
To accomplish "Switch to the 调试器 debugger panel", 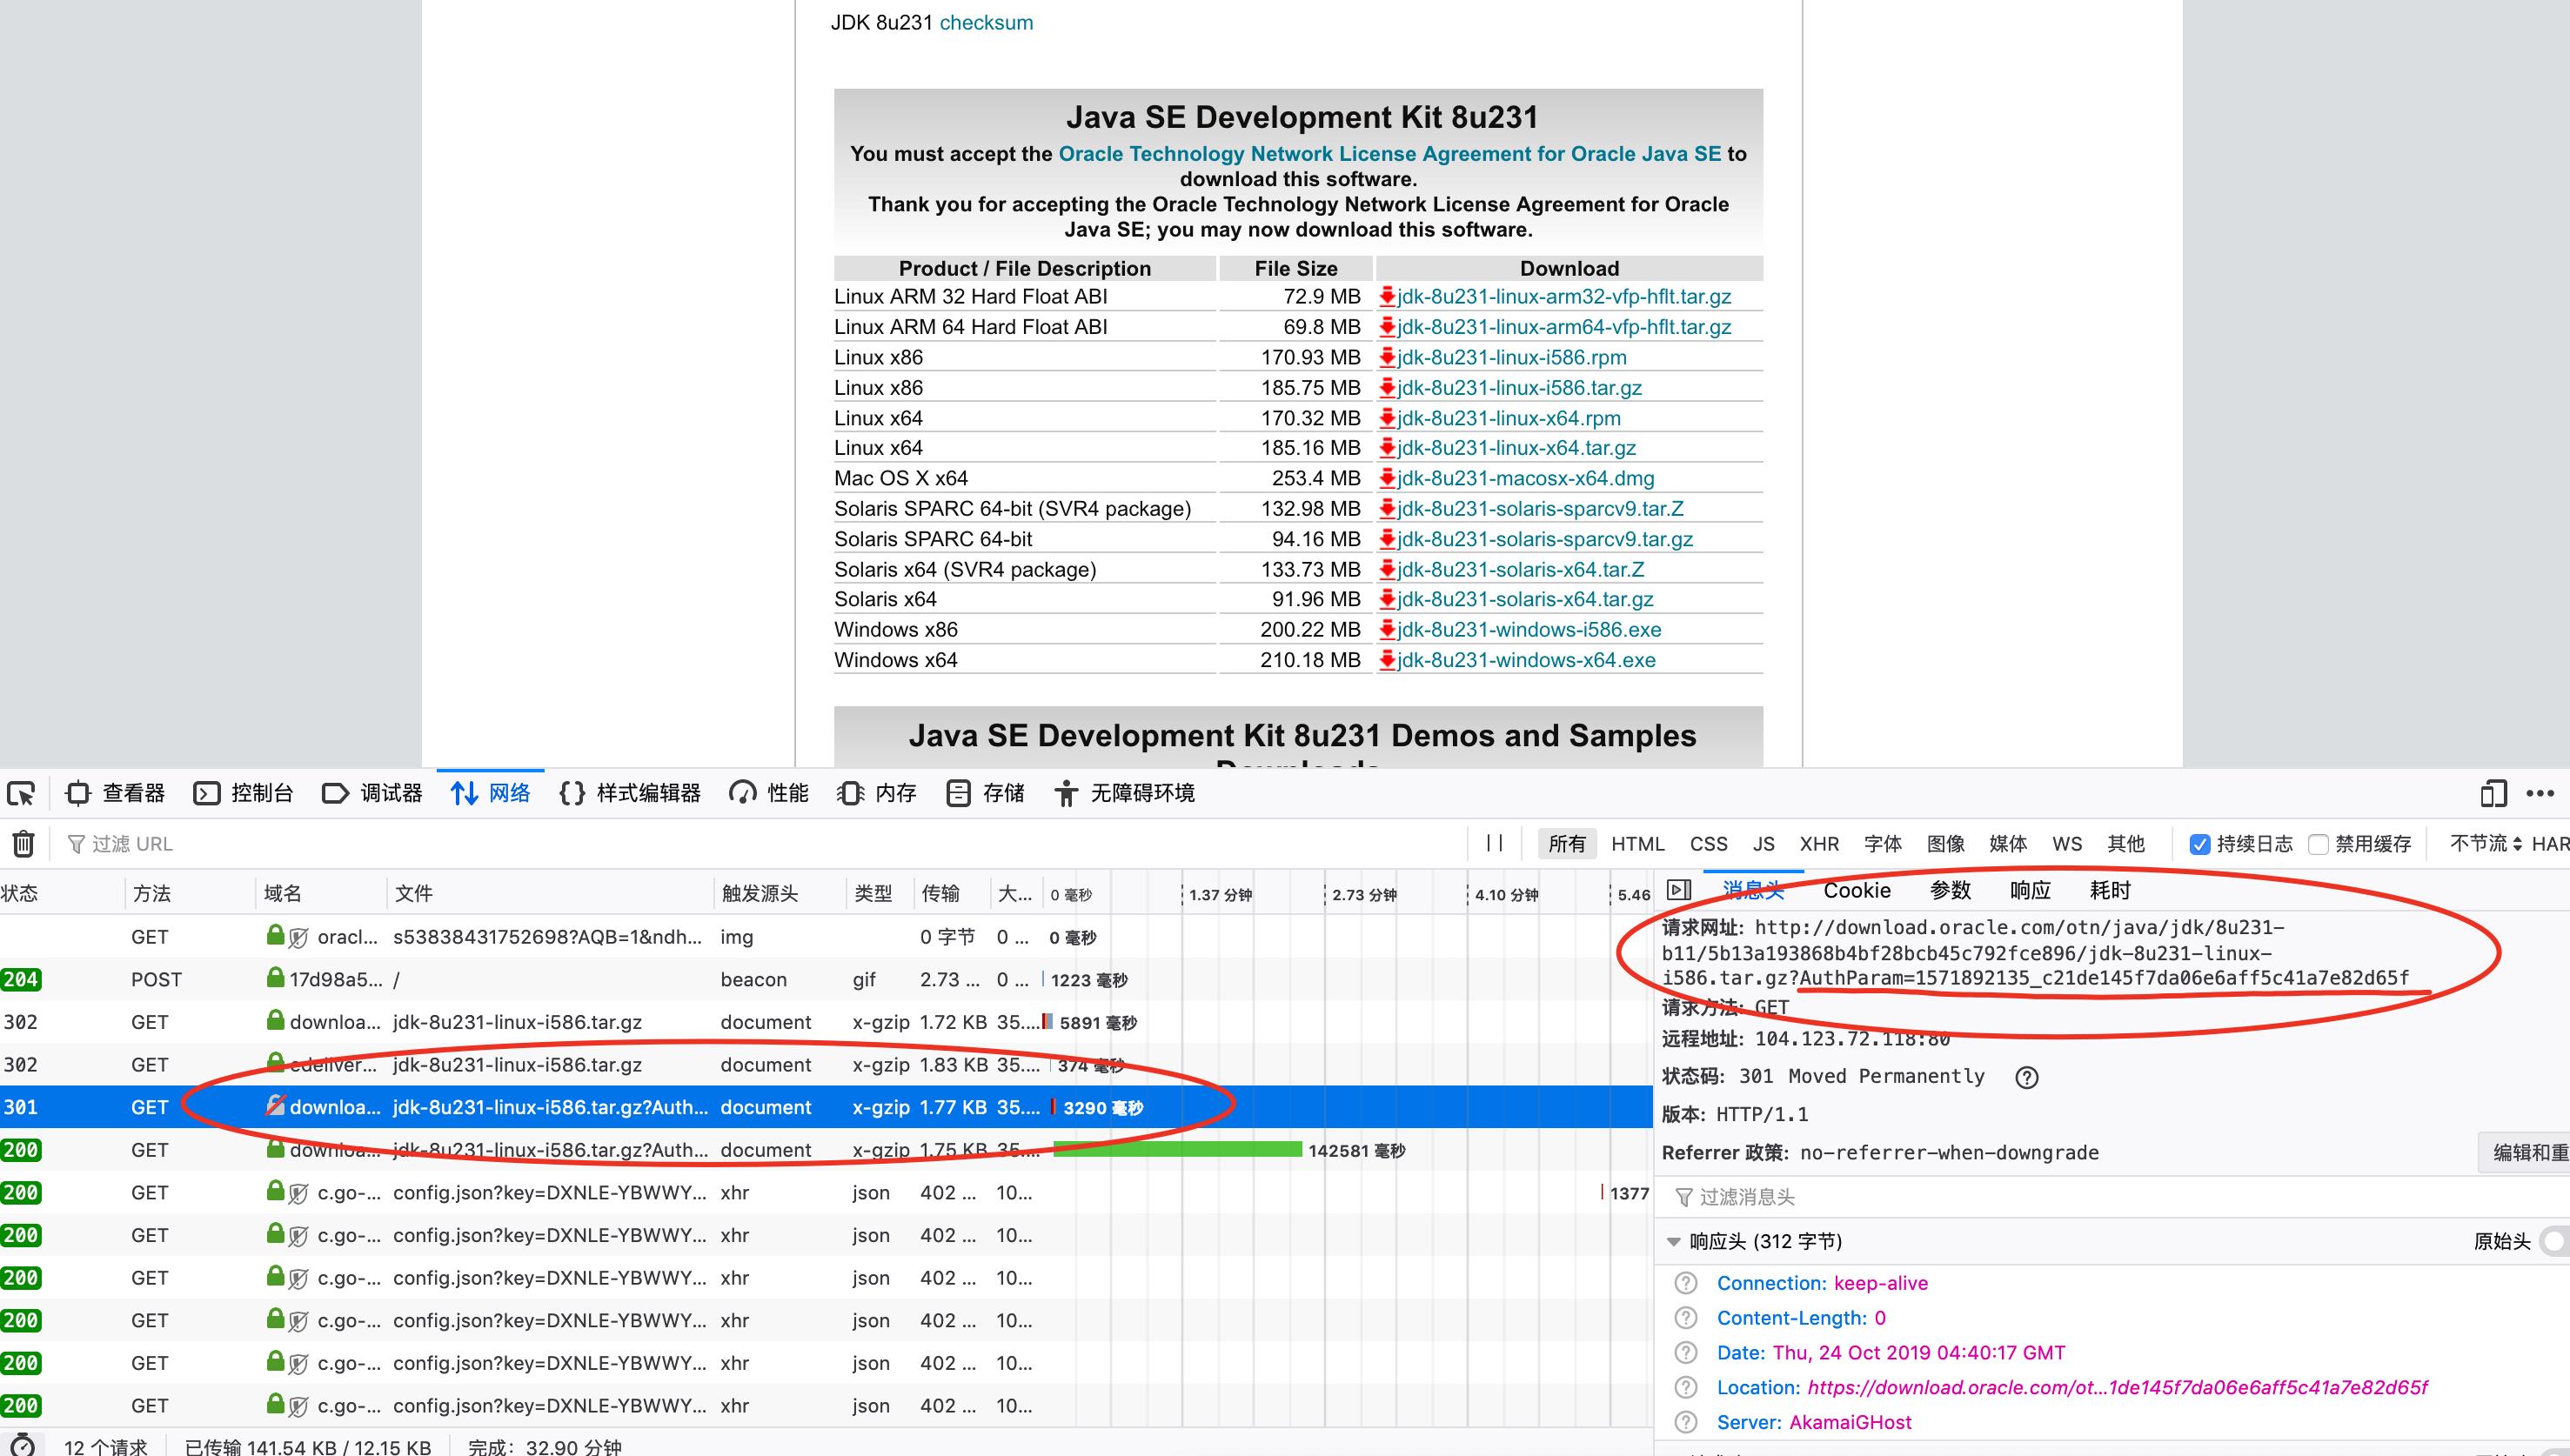I will click(372, 794).
